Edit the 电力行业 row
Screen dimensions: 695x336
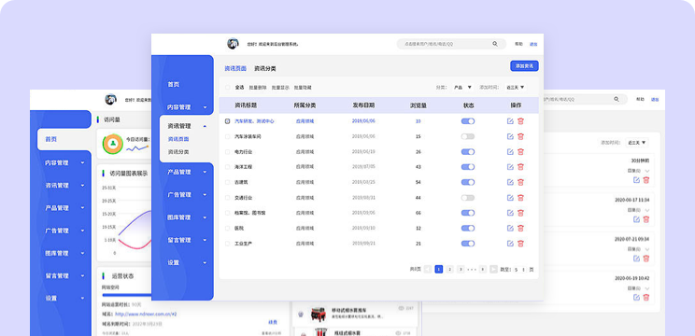point(510,152)
